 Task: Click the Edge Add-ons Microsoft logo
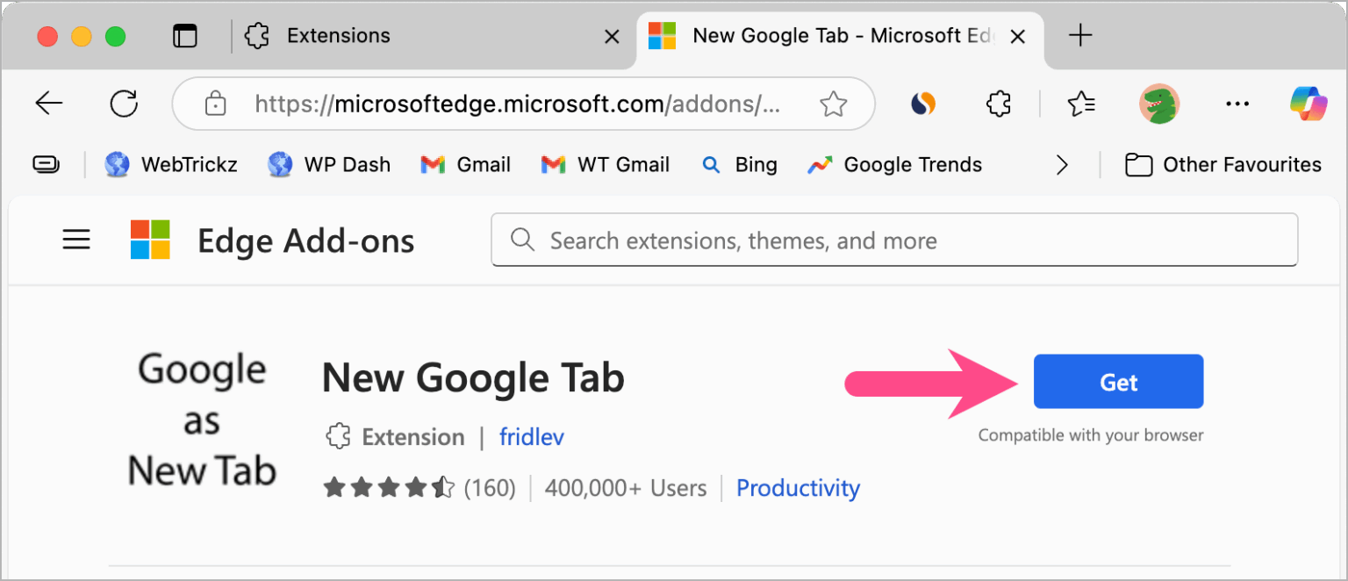(x=149, y=239)
